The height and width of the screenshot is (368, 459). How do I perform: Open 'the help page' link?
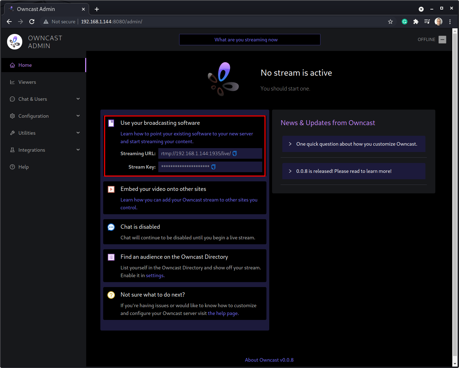[223, 313]
